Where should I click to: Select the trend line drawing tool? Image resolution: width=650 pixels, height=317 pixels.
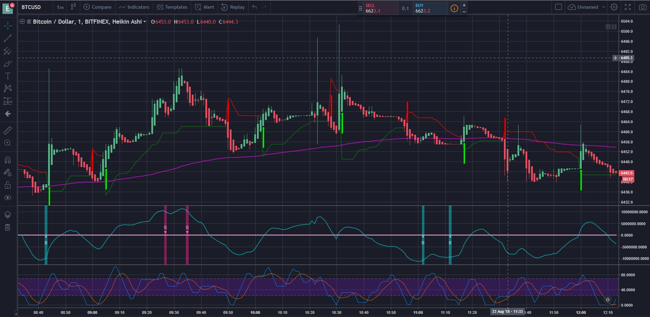coord(8,39)
